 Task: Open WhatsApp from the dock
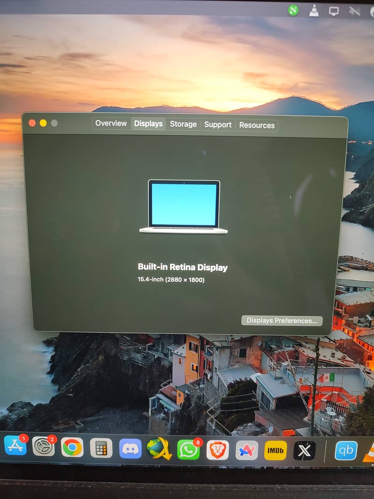pos(188,449)
